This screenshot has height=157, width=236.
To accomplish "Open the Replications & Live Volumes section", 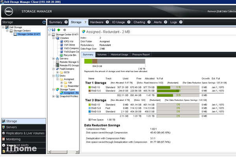I will (24, 133).
